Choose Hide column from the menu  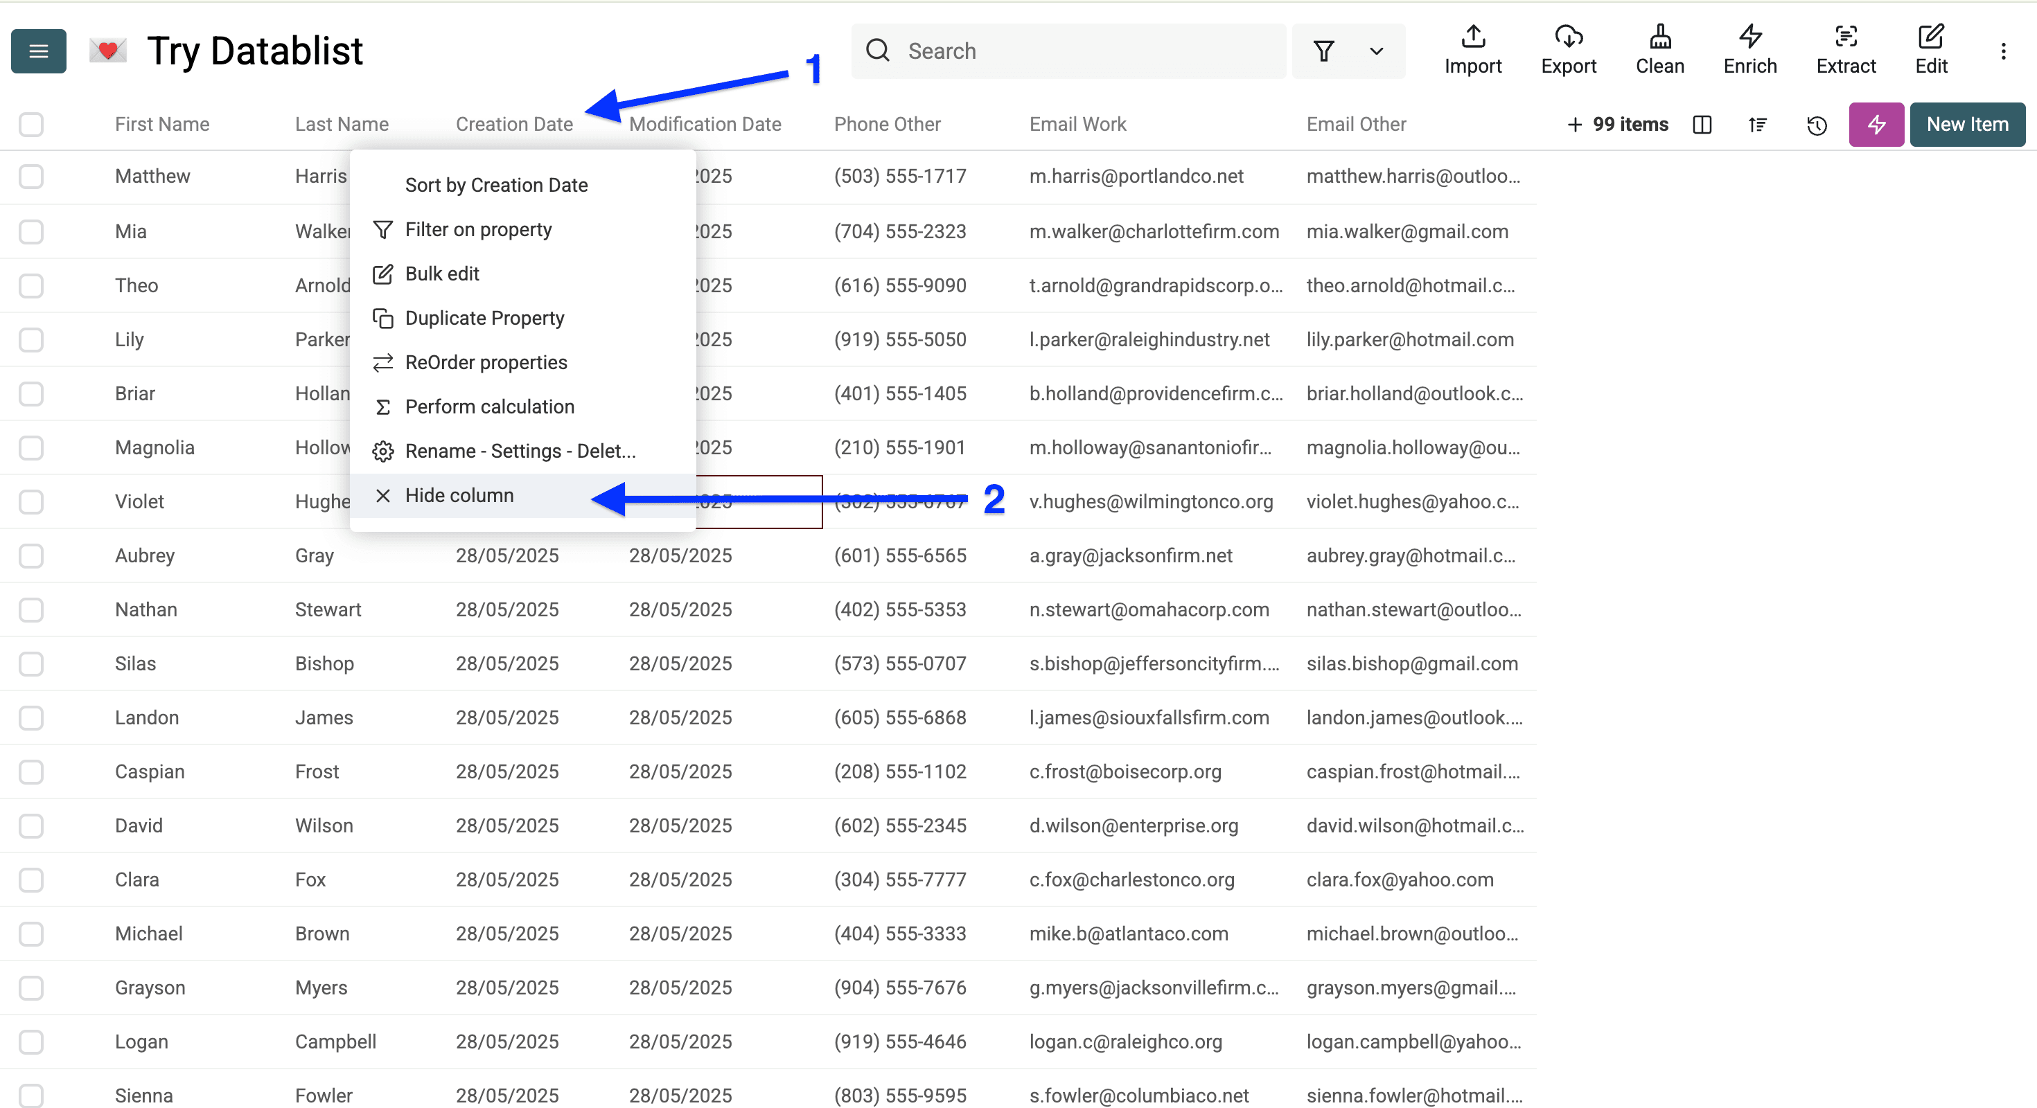(x=459, y=494)
